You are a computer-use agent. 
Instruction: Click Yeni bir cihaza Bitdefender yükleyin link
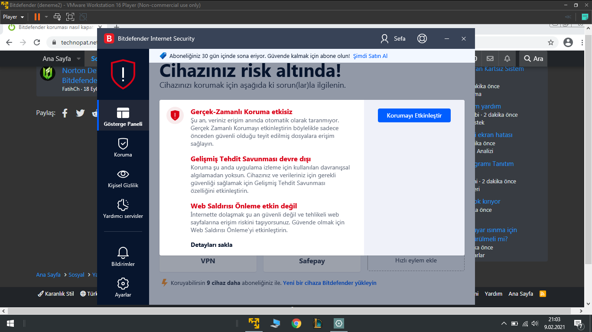pos(330,283)
